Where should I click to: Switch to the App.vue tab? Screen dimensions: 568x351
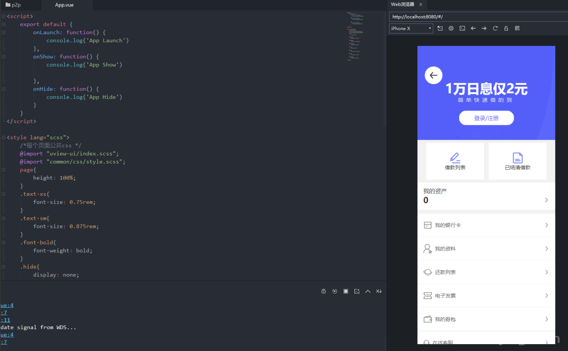click(64, 5)
